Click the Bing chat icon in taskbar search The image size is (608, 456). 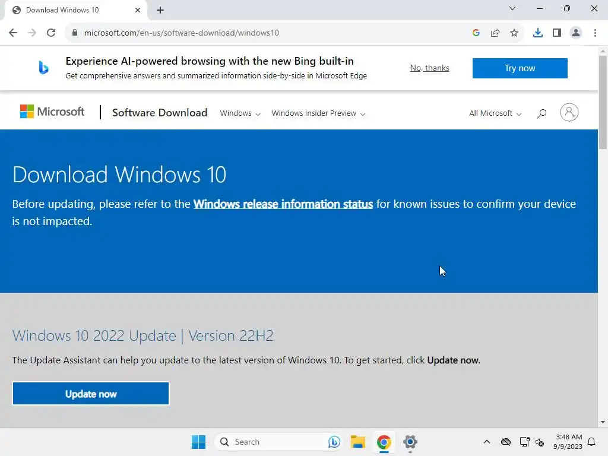click(x=334, y=442)
